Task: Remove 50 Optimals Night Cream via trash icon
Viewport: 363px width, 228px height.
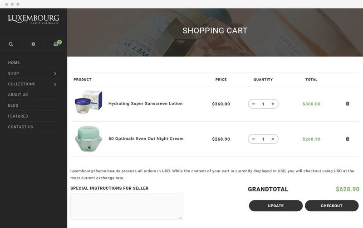Action: click(347, 139)
